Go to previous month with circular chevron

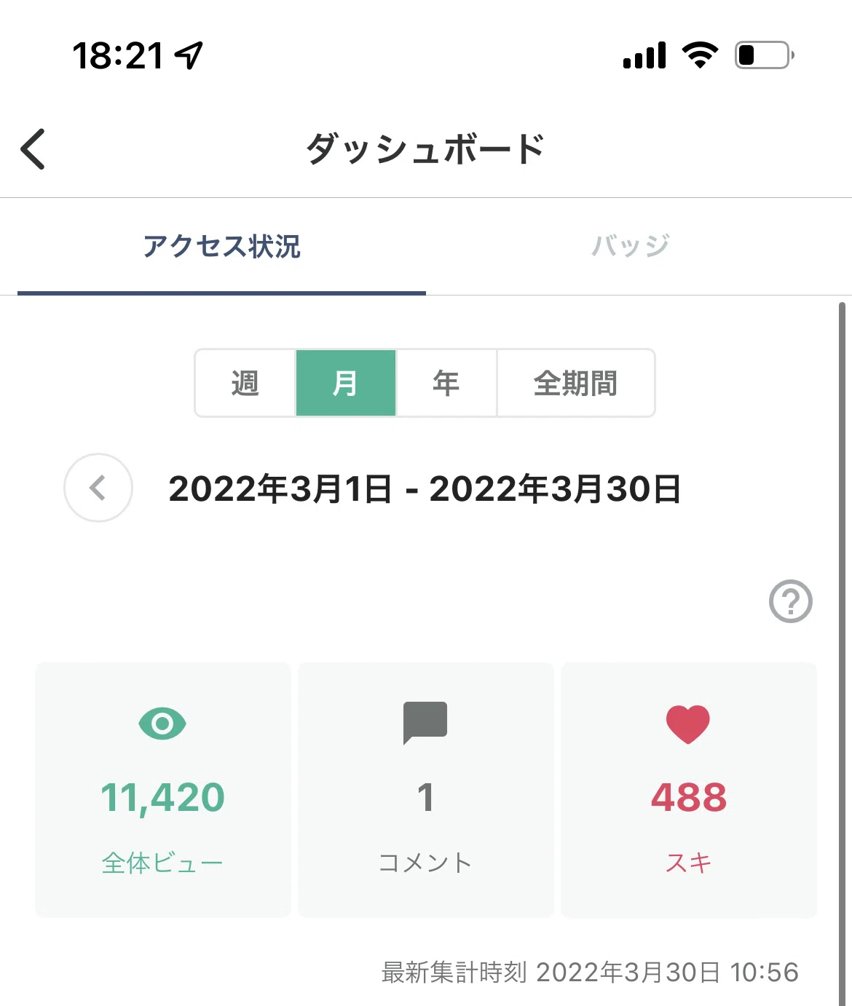98,488
